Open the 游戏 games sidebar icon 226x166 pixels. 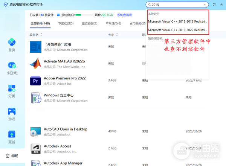pos(12,111)
